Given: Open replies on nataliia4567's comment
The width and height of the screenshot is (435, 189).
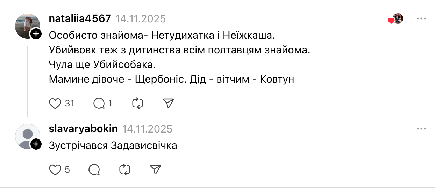Looking at the screenshot, I should (x=100, y=104).
